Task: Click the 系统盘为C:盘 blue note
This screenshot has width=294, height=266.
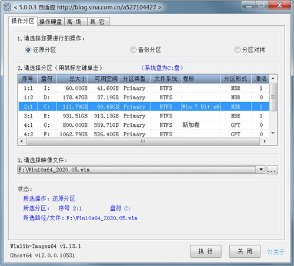Action: [x=162, y=68]
